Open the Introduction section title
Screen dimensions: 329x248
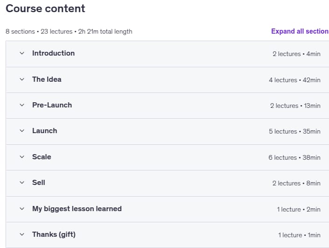coord(54,53)
